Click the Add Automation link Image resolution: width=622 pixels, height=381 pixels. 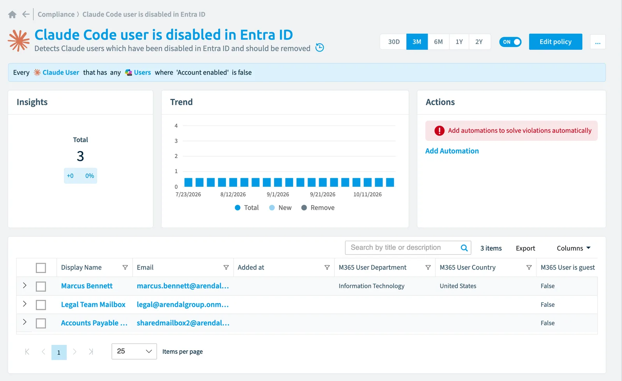click(x=452, y=151)
